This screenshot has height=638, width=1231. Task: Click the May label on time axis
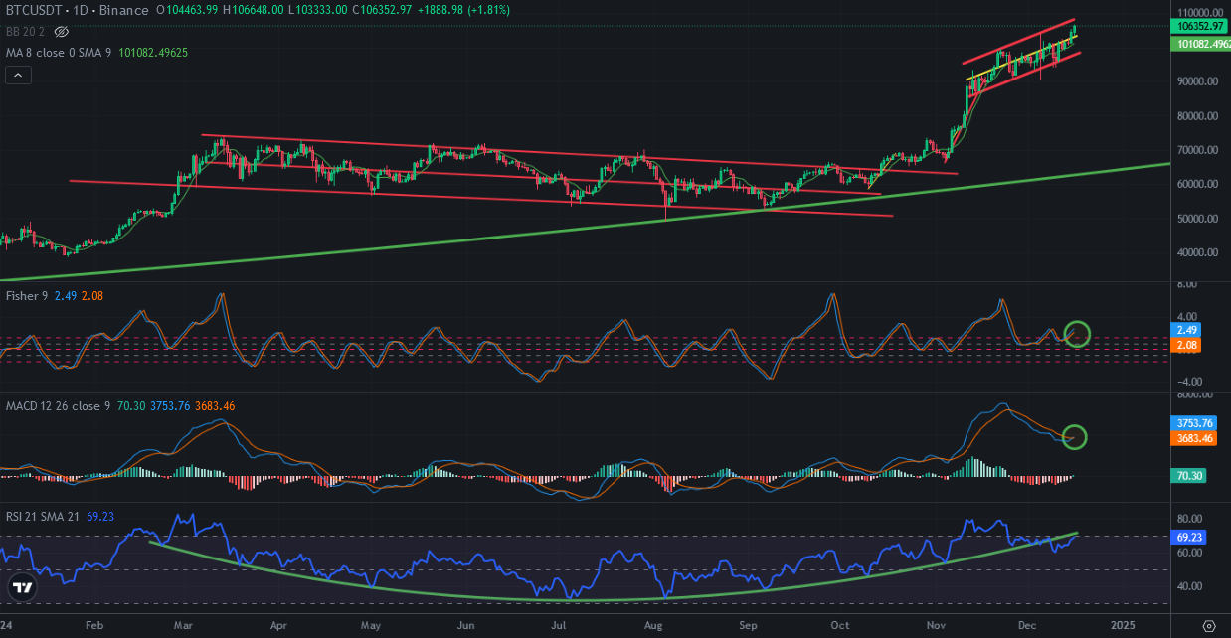[371, 626]
